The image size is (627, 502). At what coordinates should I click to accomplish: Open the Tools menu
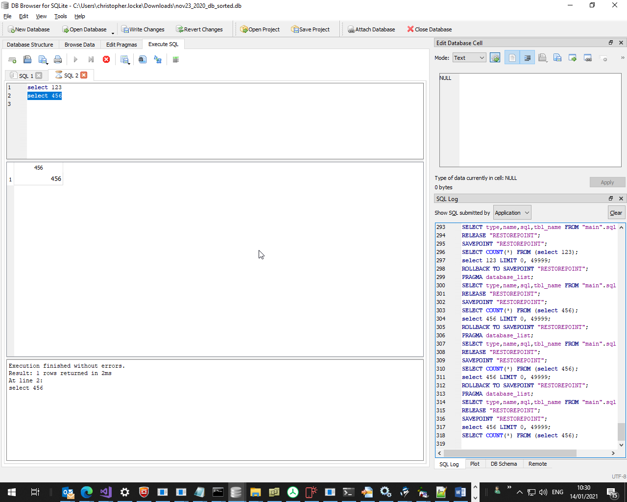click(60, 16)
